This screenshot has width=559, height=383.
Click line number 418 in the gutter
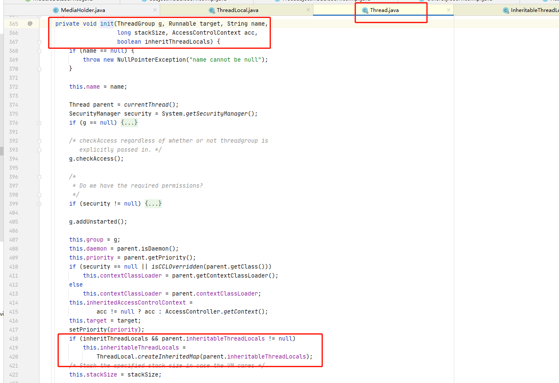coord(13,338)
